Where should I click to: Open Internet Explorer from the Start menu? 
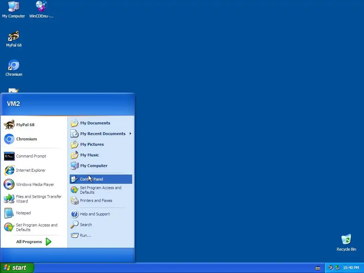34,170
